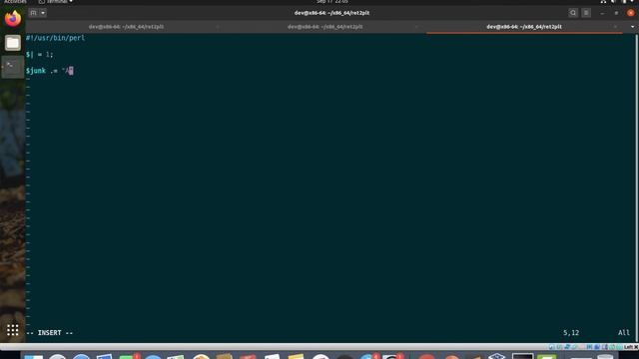This screenshot has width=639, height=359.
Task: Show Applications grid in the dock
Action: (13, 330)
